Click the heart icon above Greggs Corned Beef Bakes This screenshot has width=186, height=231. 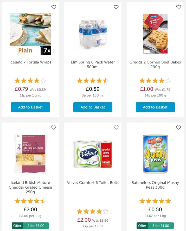click(x=178, y=7)
